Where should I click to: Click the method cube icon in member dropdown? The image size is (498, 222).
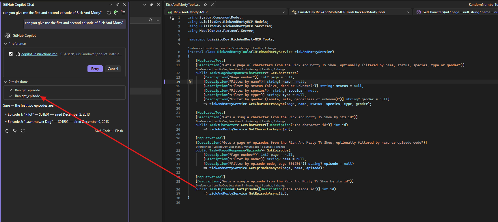tap(418, 12)
